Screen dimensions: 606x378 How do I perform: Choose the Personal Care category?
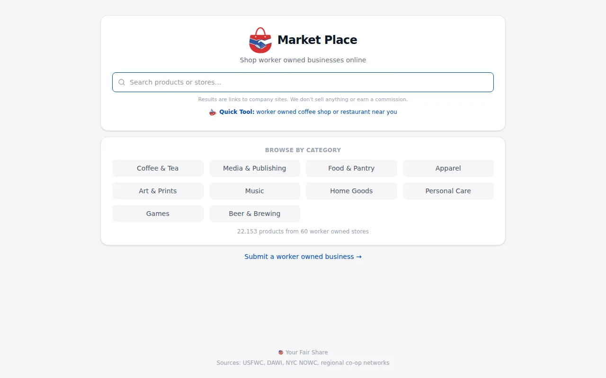coord(448,191)
